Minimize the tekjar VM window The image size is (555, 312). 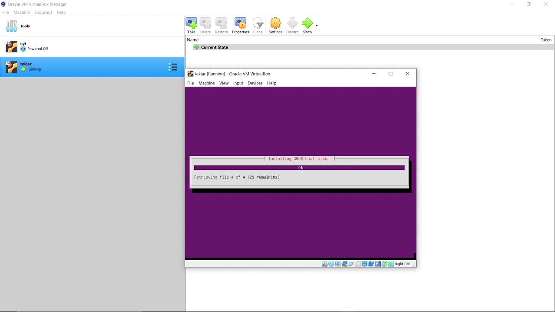click(374, 74)
